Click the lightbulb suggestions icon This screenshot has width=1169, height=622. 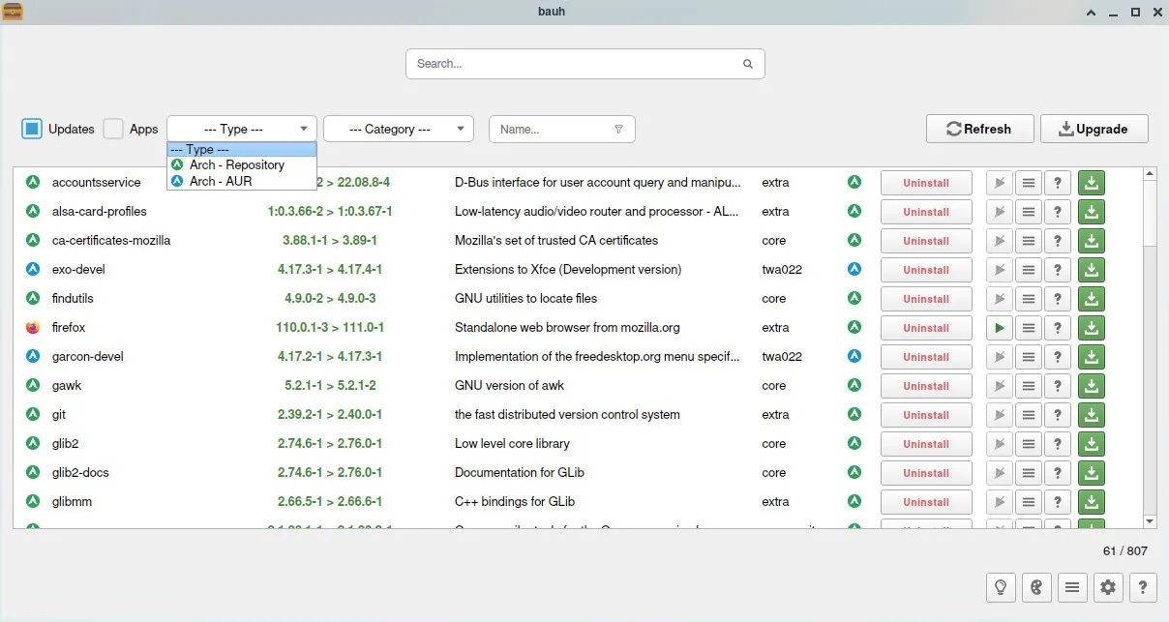click(1001, 586)
